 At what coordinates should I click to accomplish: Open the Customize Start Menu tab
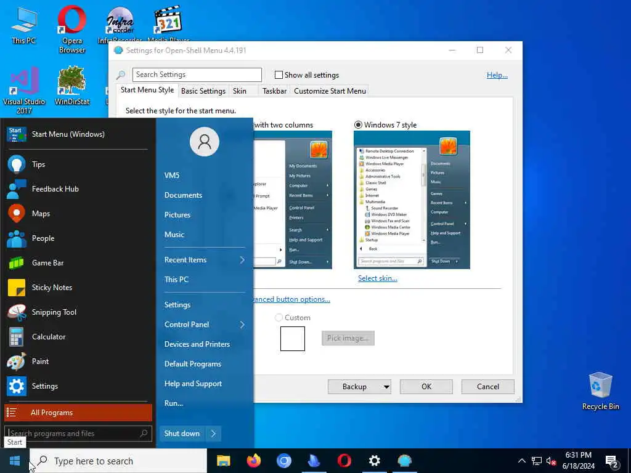click(x=330, y=91)
